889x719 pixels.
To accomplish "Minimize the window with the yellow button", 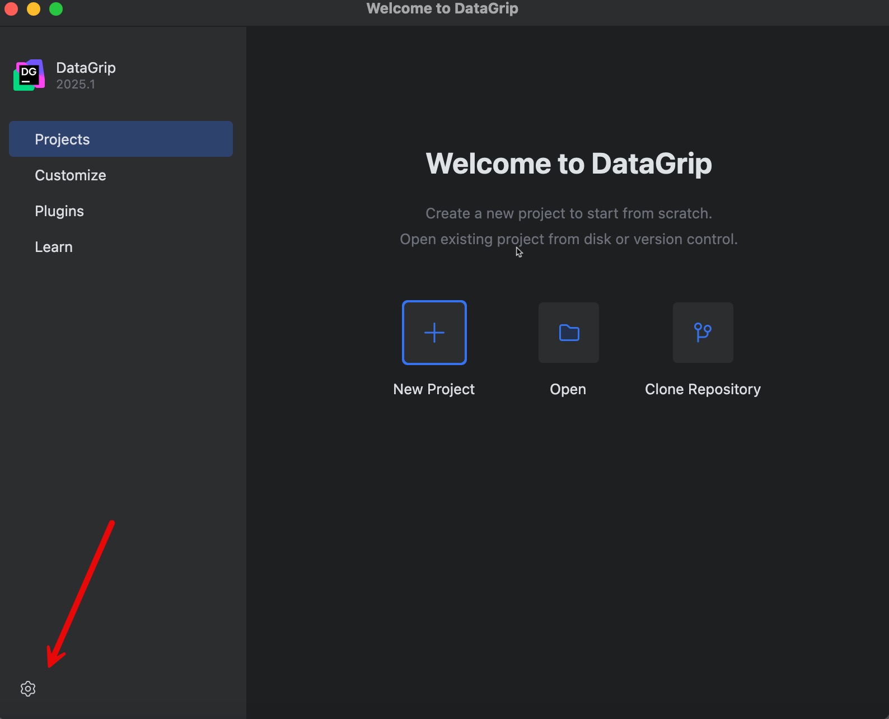I will [34, 8].
